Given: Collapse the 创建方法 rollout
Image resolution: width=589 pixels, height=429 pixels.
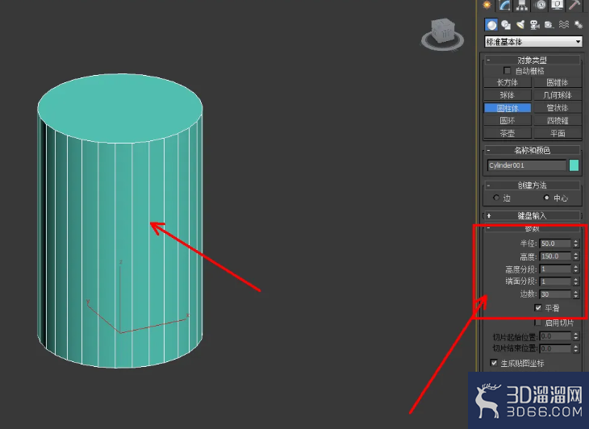Looking at the screenshot, I should click(533, 185).
